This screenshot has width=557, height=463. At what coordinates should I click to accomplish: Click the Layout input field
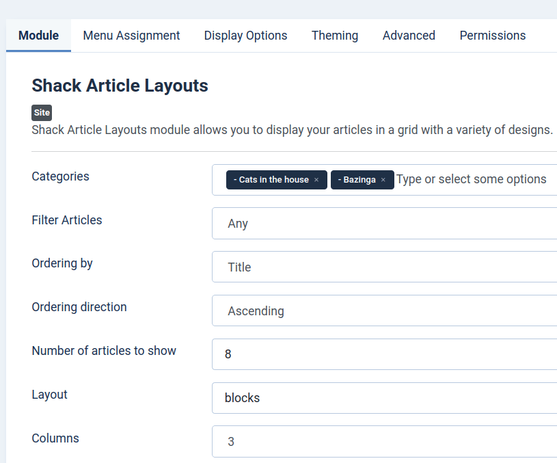click(384, 398)
